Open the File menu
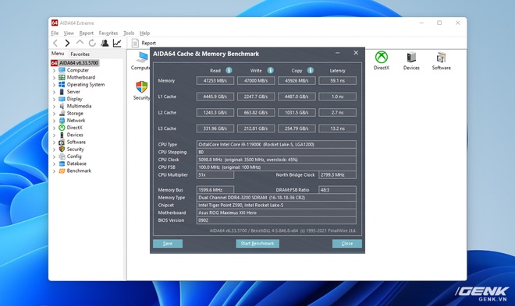 point(55,33)
